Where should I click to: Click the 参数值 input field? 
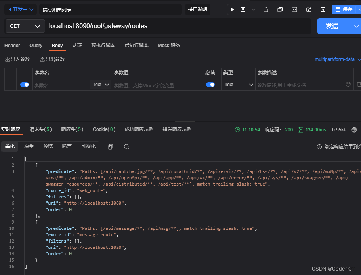(x=155, y=85)
